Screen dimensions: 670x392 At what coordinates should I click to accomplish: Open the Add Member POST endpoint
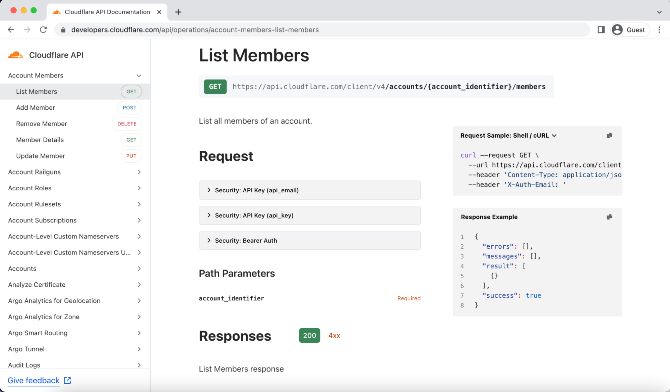[x=36, y=108]
